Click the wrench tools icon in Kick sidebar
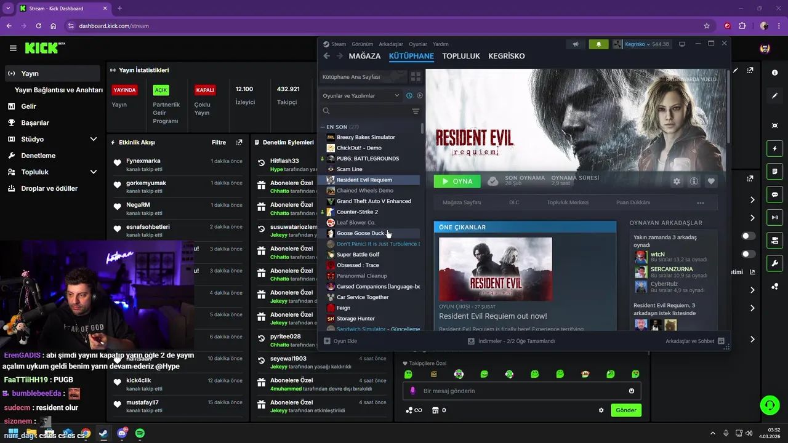This screenshot has width=788, height=443. click(774, 263)
